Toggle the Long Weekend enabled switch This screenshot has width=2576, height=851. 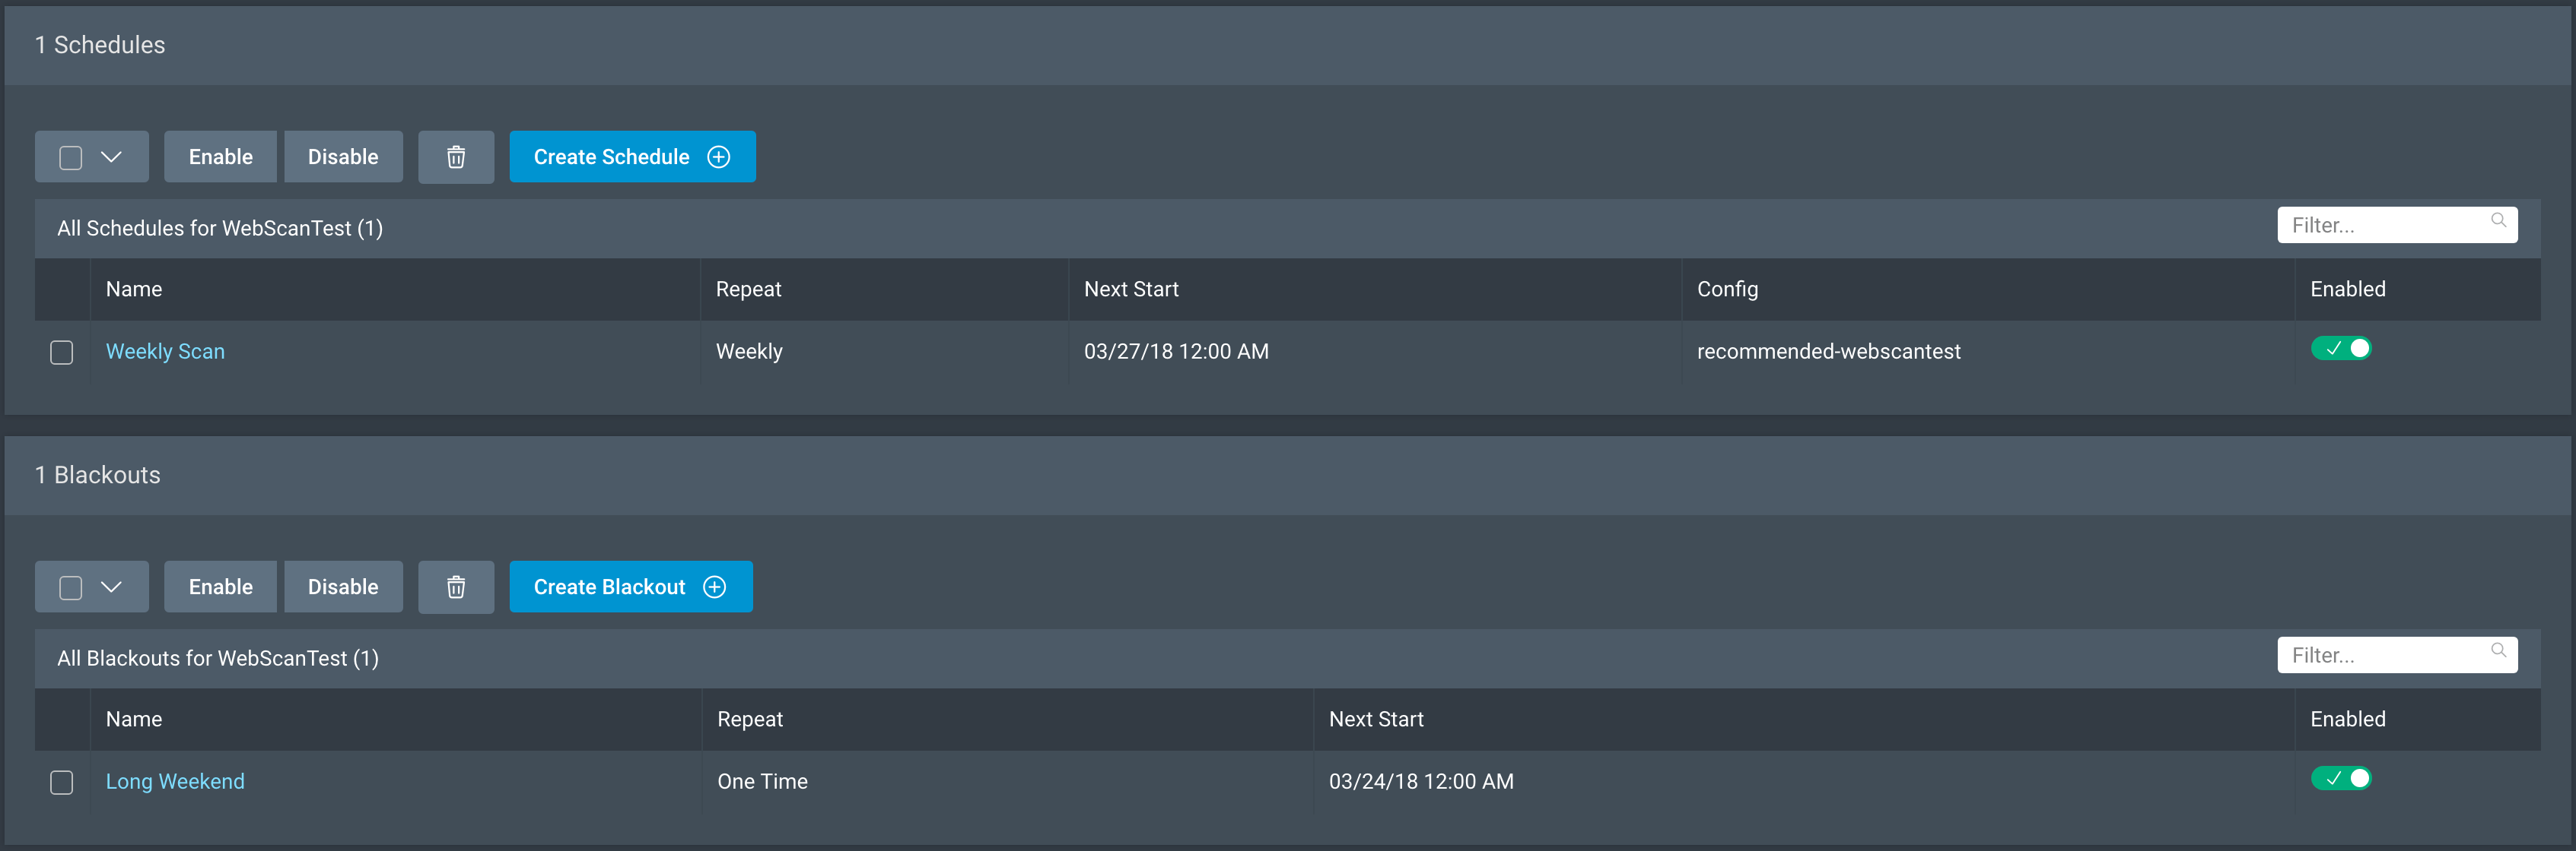[x=2340, y=779]
